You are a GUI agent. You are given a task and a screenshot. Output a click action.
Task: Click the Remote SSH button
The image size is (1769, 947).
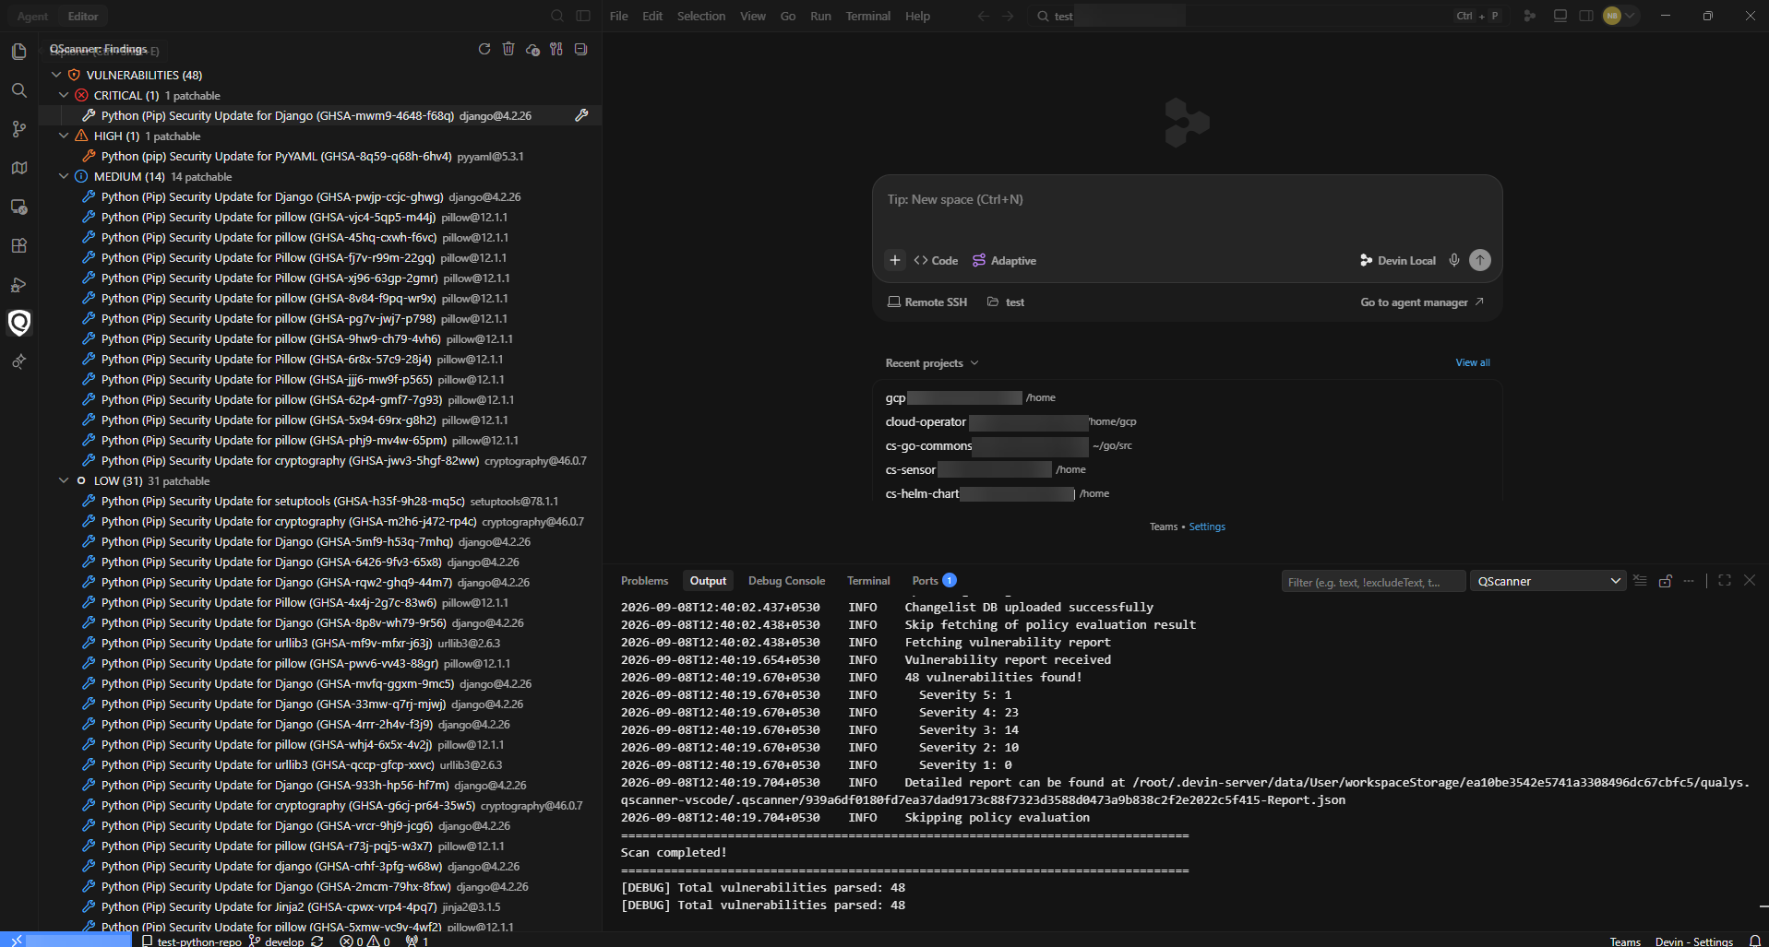927,302
